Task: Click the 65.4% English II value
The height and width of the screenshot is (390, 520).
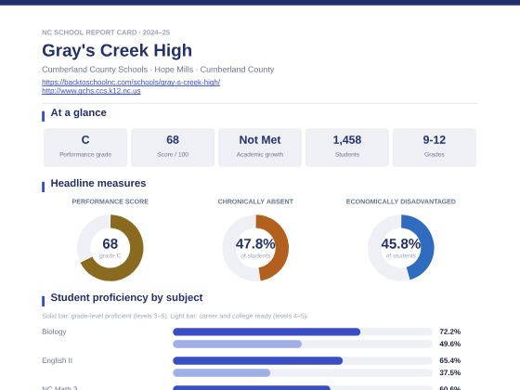Action: (449, 360)
